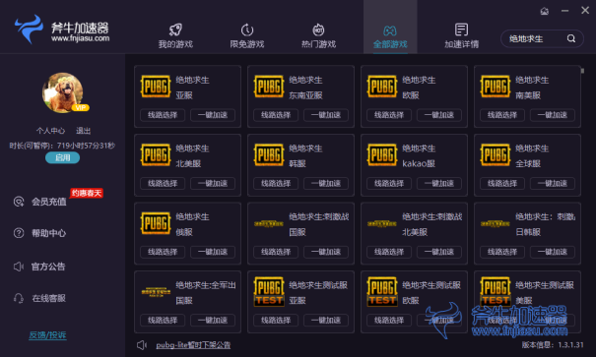The width and height of the screenshot is (596, 357).
Task: Click icon of 刺激战场 北美服 card
Action: point(382,224)
